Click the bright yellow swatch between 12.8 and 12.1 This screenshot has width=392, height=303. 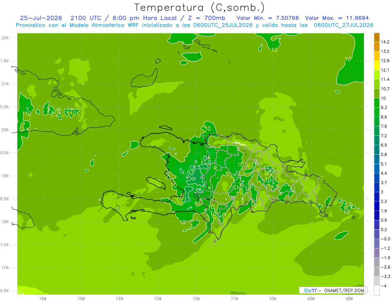click(x=377, y=65)
